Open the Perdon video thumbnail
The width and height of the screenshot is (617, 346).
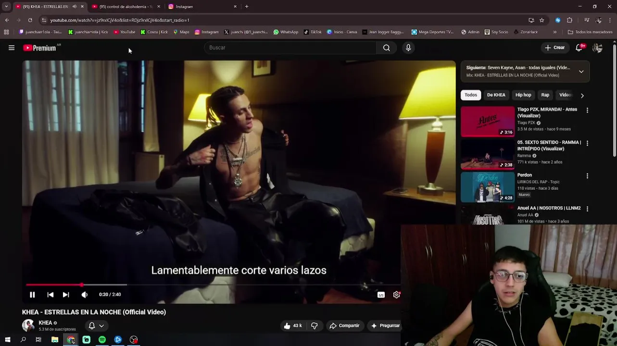point(488,187)
